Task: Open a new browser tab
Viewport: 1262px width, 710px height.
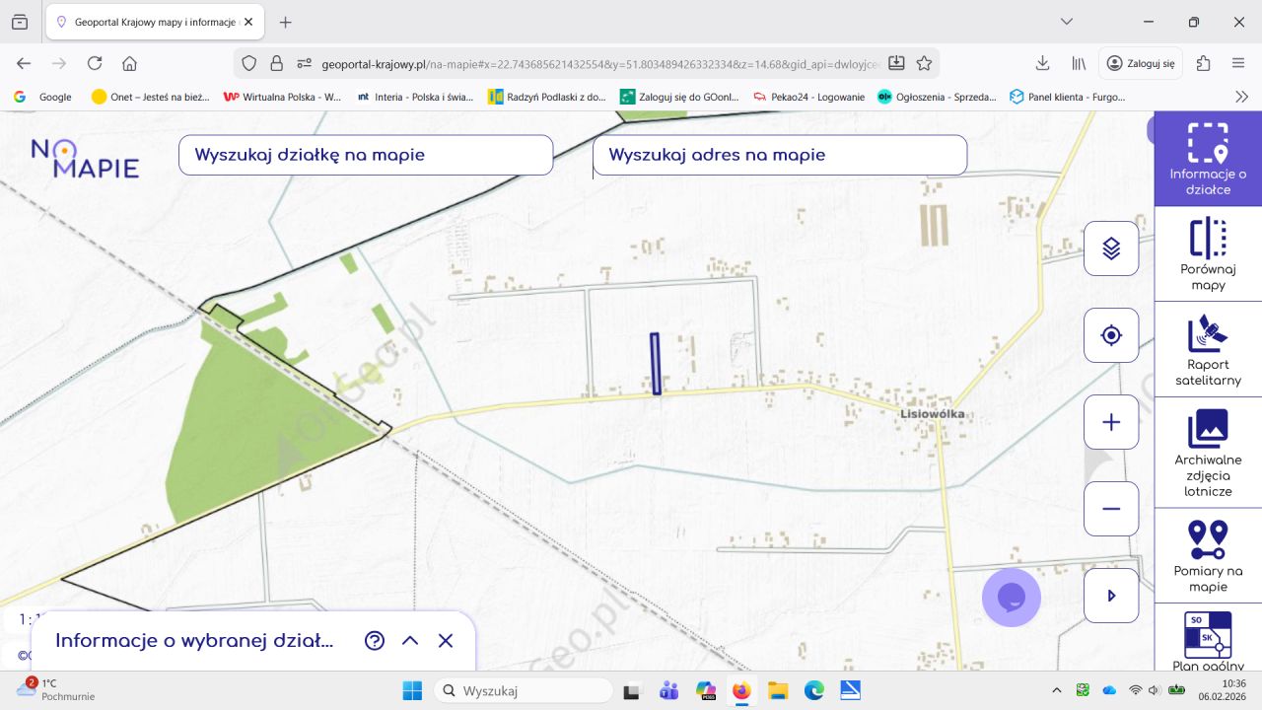Action: click(x=286, y=22)
